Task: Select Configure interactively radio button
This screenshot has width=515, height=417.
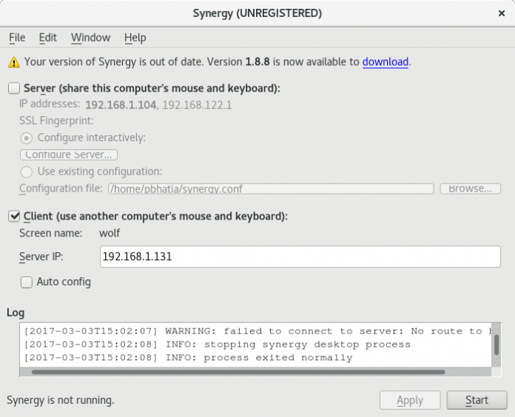Action: (27, 138)
